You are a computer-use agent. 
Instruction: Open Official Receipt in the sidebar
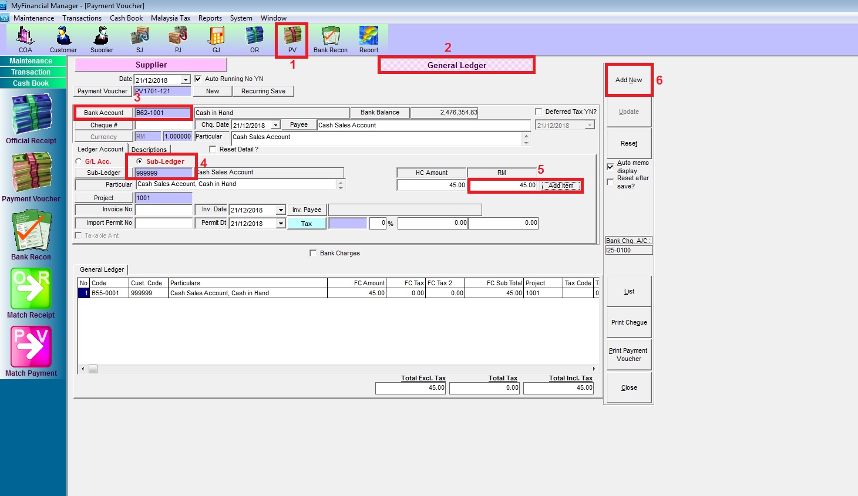(31, 118)
